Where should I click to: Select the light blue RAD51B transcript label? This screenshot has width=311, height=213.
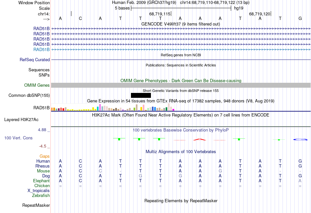[42, 50]
